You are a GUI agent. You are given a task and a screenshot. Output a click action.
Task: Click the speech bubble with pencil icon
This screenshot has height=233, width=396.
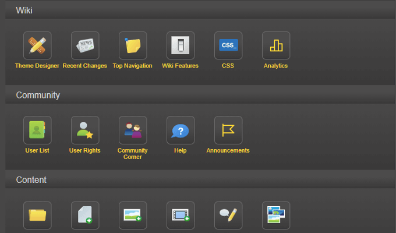228,216
